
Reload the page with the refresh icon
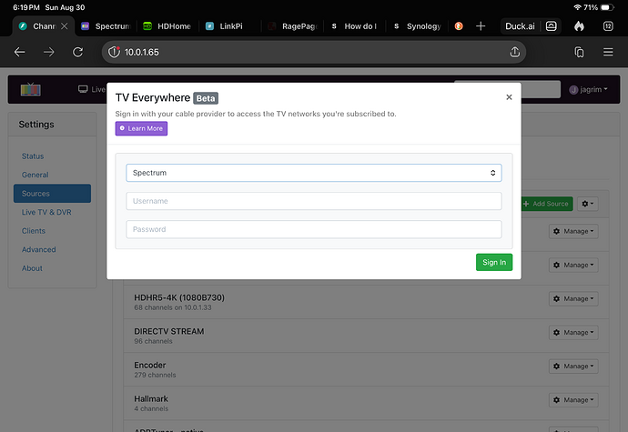click(x=77, y=52)
